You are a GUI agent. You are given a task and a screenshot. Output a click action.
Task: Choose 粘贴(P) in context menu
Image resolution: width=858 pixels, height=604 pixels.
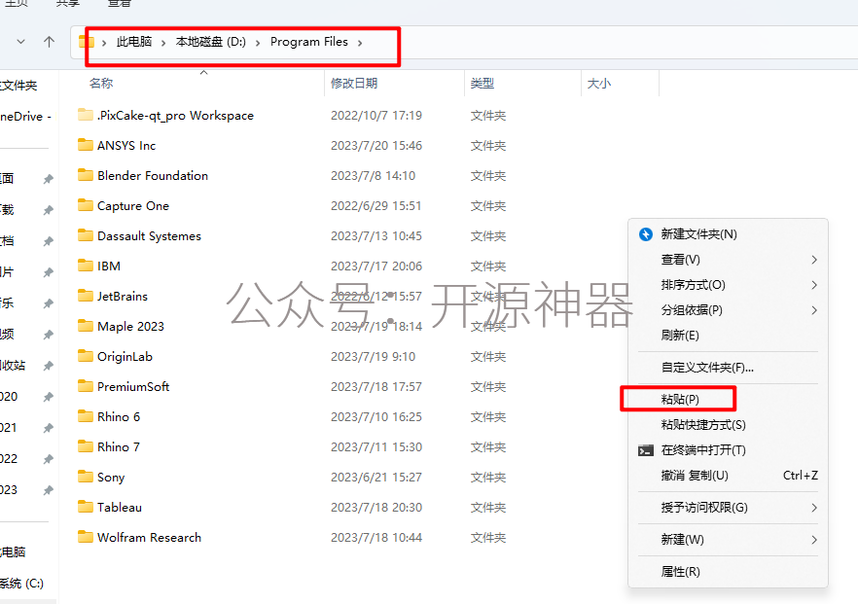click(x=728, y=400)
